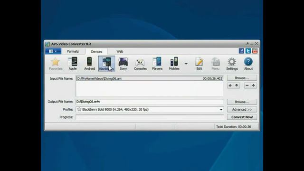Select the Diving06.avi input file row
The height and width of the screenshot is (171, 304).
[150, 78]
